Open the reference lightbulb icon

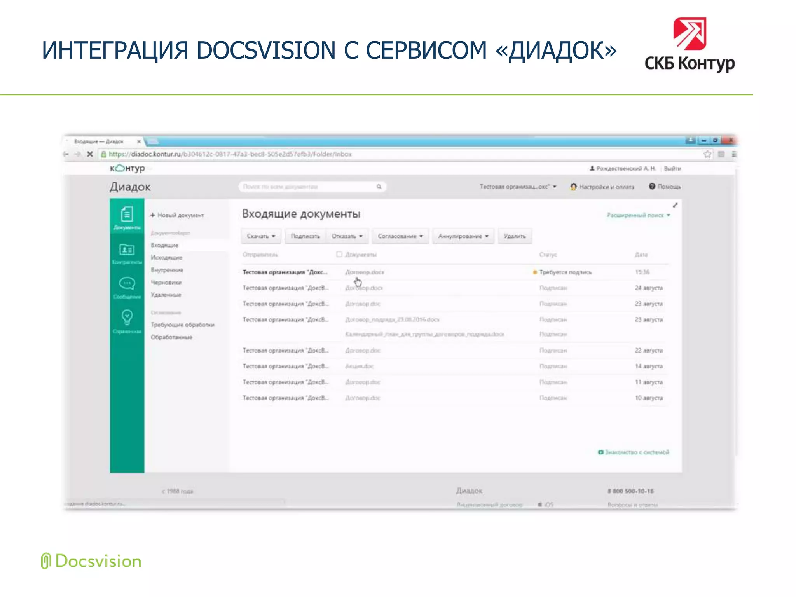(x=127, y=322)
